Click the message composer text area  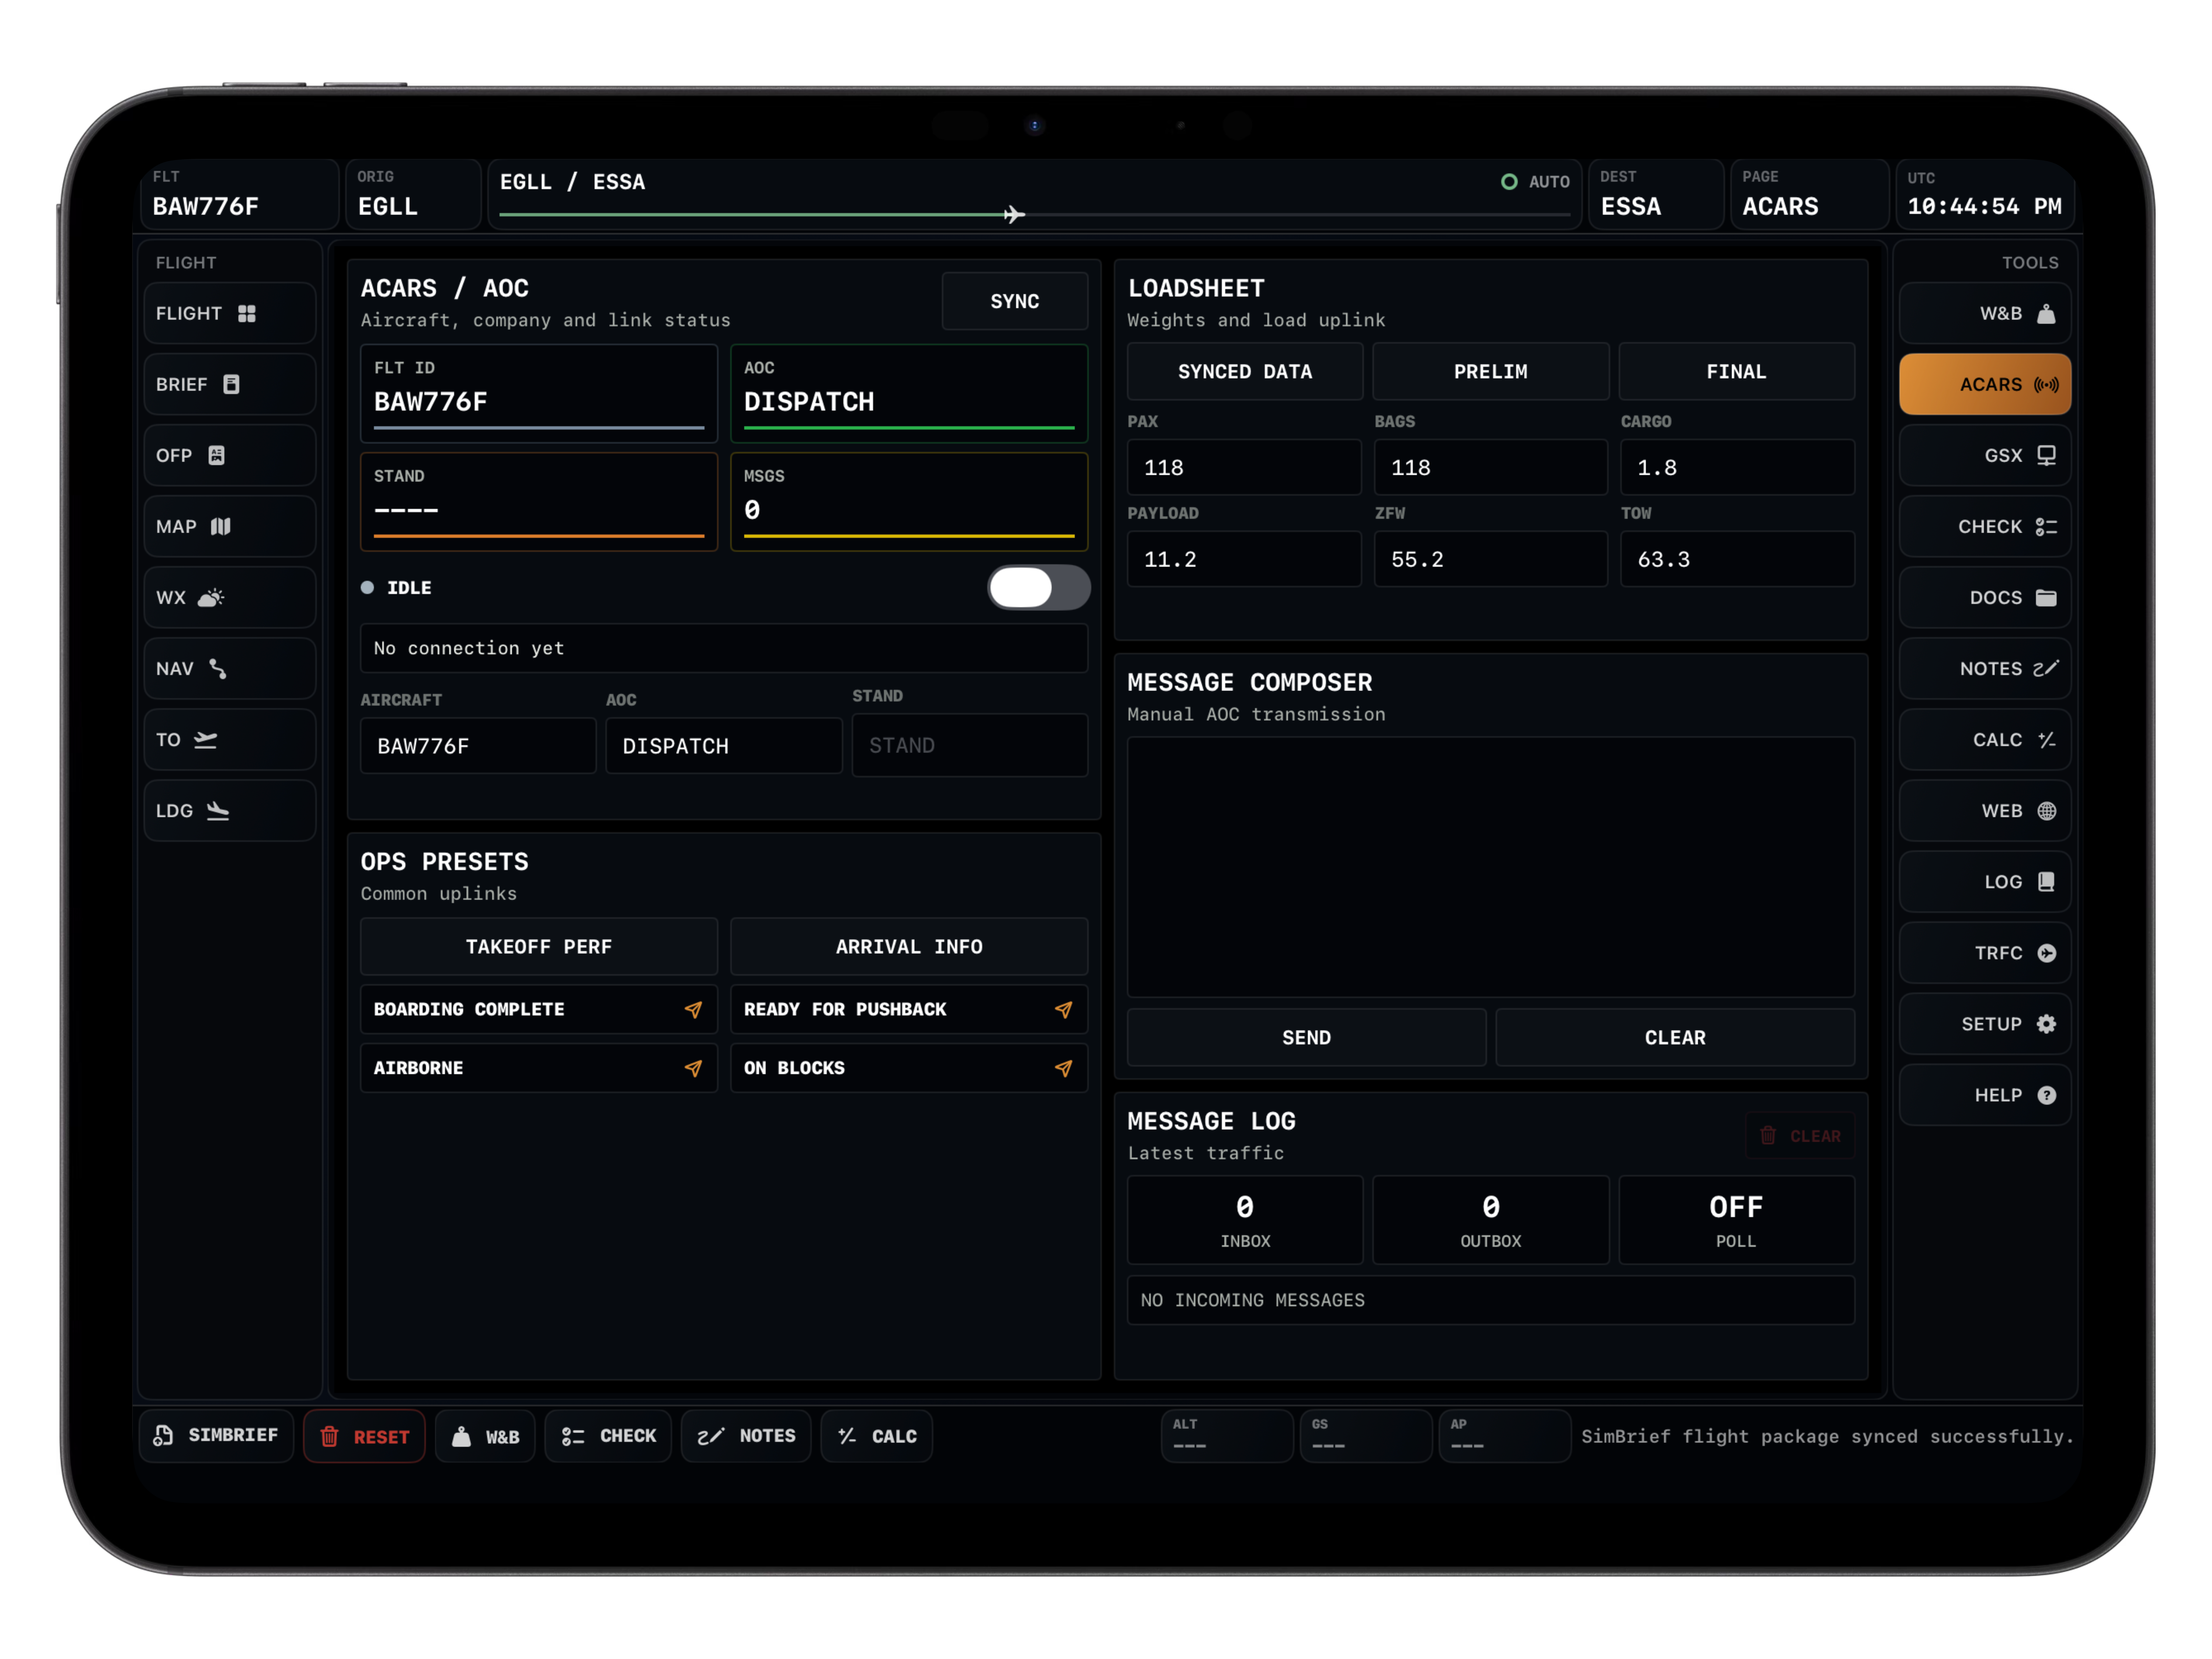[1490, 867]
